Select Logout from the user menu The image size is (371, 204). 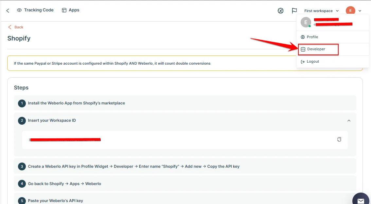[332, 62]
